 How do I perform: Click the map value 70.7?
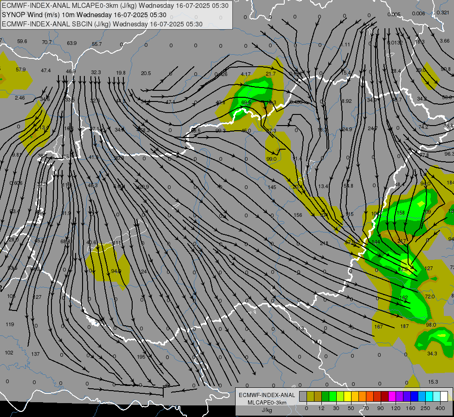pyautogui.click(x=47, y=42)
